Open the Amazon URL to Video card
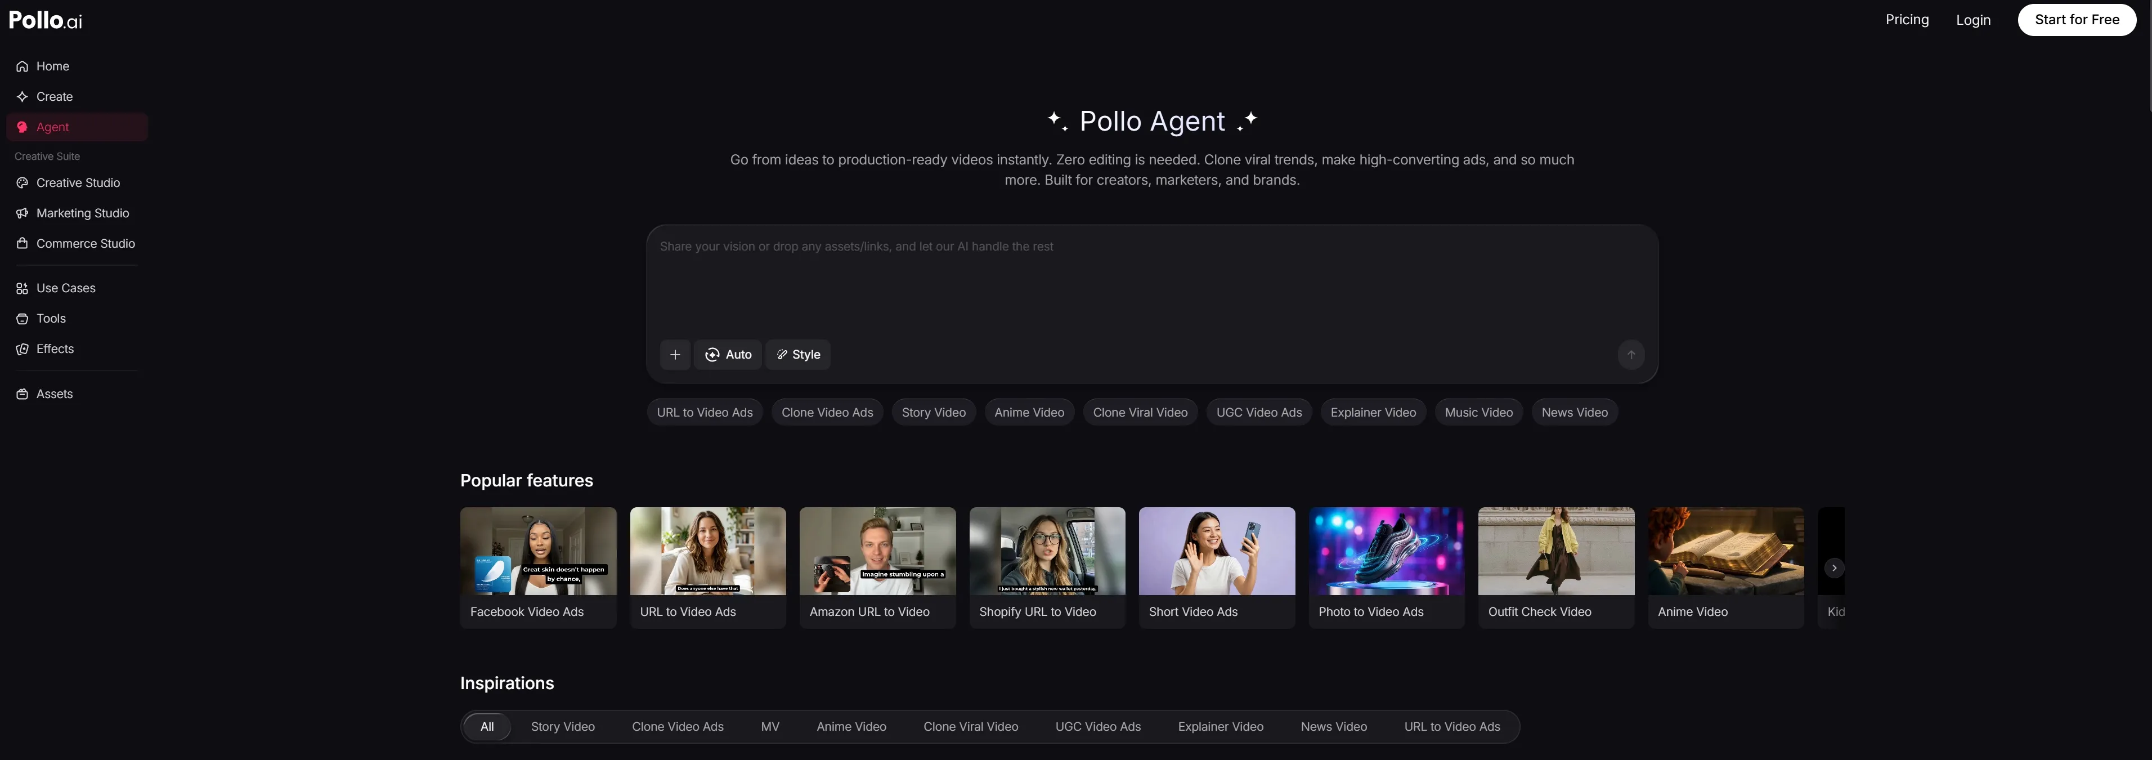 (877, 567)
